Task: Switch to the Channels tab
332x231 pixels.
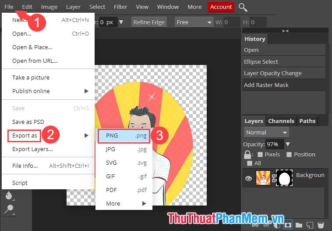Action: click(281, 121)
